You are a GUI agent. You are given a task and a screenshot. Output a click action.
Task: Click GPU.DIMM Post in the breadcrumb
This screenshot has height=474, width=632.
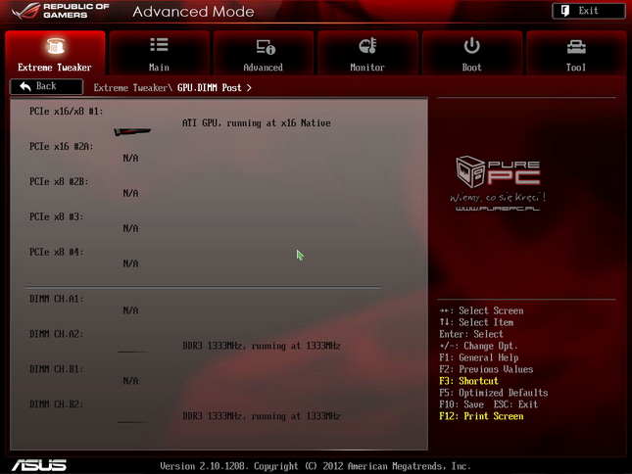[x=211, y=87]
